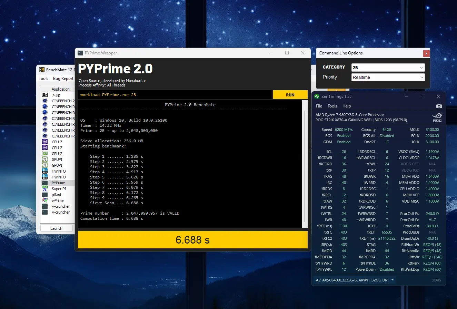
Task: Click the MCLK 3100.00 value
Action: (432, 130)
